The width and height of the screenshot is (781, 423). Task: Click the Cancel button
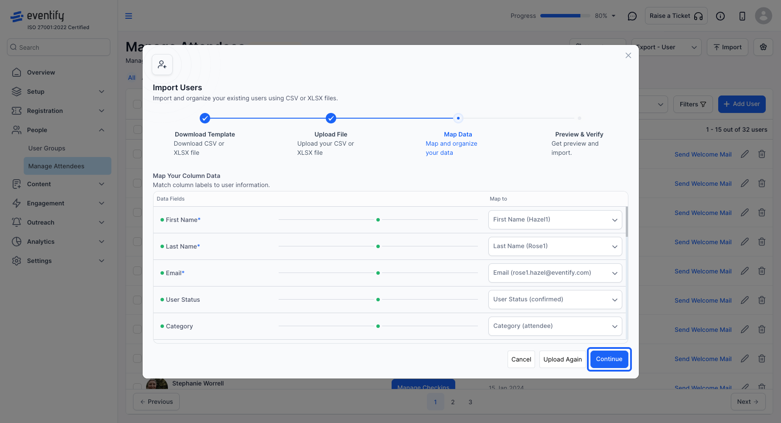pyautogui.click(x=521, y=359)
